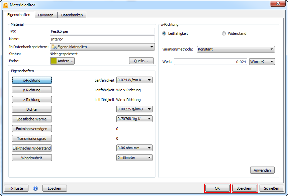Image resolution: width=288 pixels, height=196 pixels.
Task: Click the Schließen button
Action: pos(272,188)
